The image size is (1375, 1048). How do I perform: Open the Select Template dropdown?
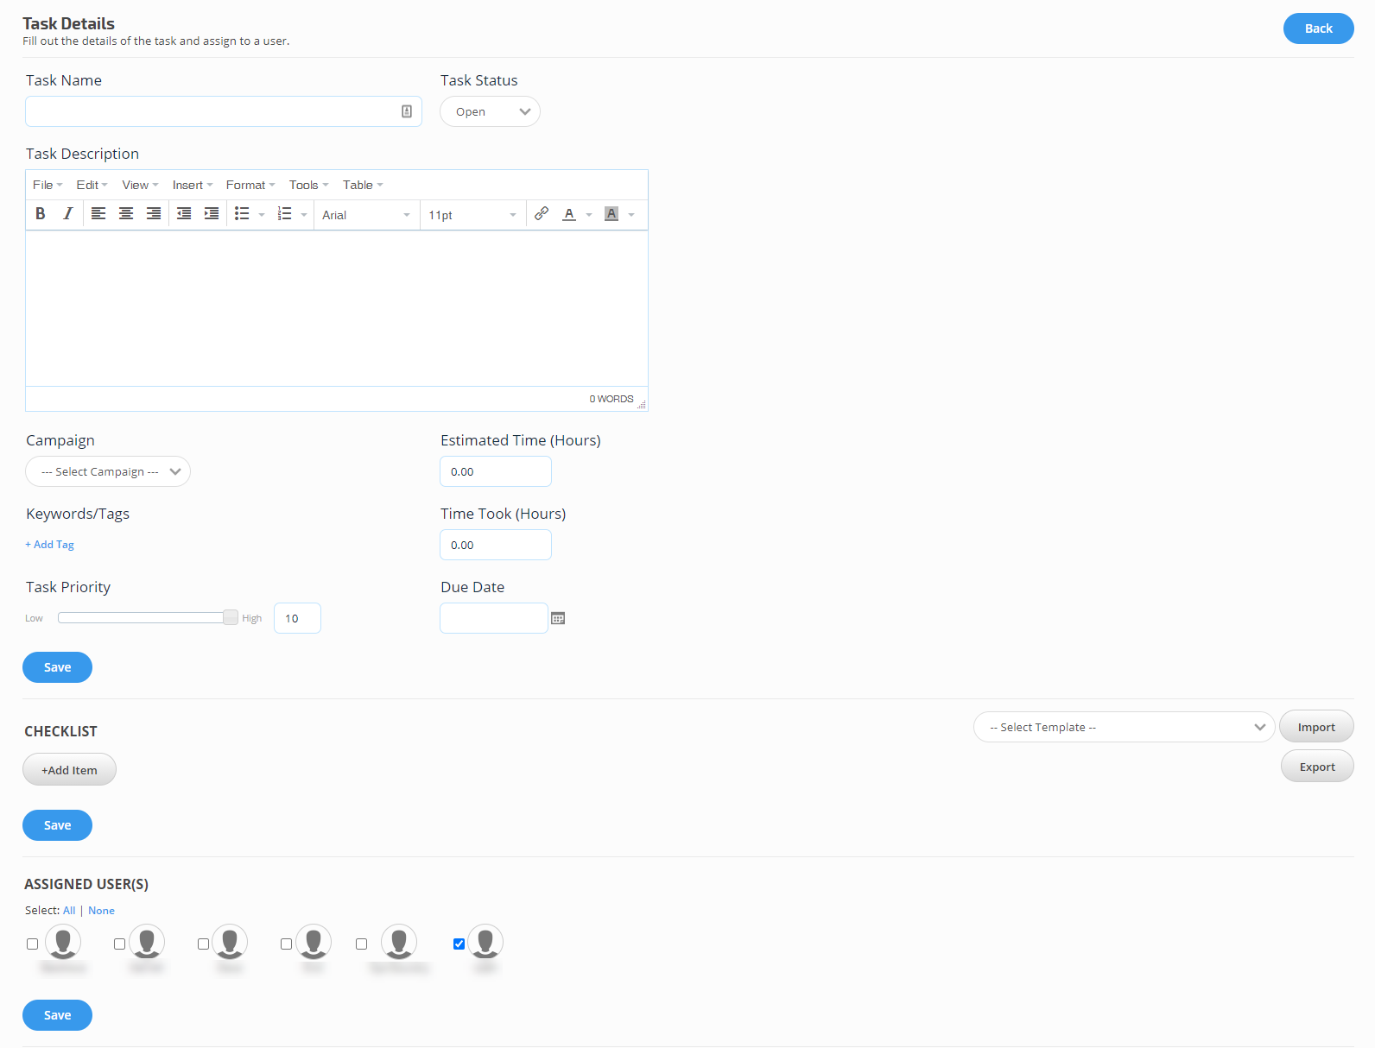1124,727
